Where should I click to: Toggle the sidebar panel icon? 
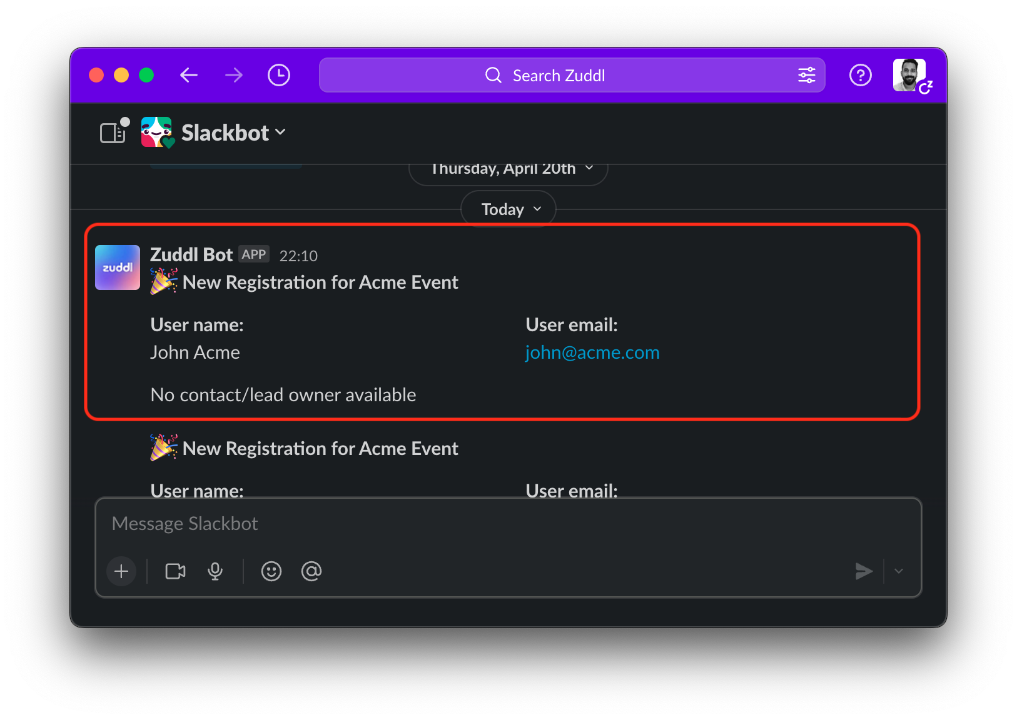113,132
